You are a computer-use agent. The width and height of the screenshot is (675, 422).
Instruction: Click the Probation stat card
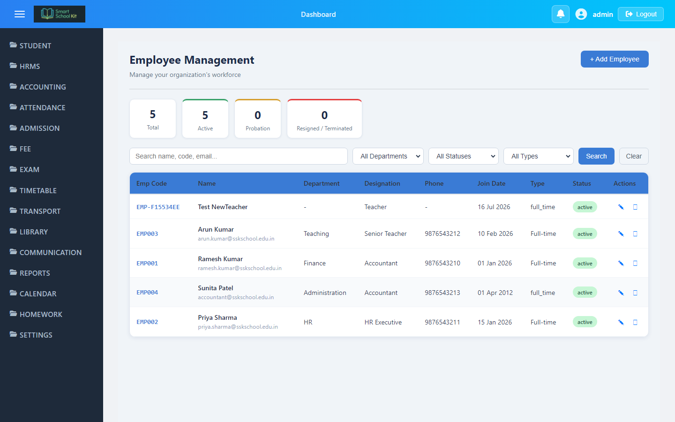tap(258, 119)
